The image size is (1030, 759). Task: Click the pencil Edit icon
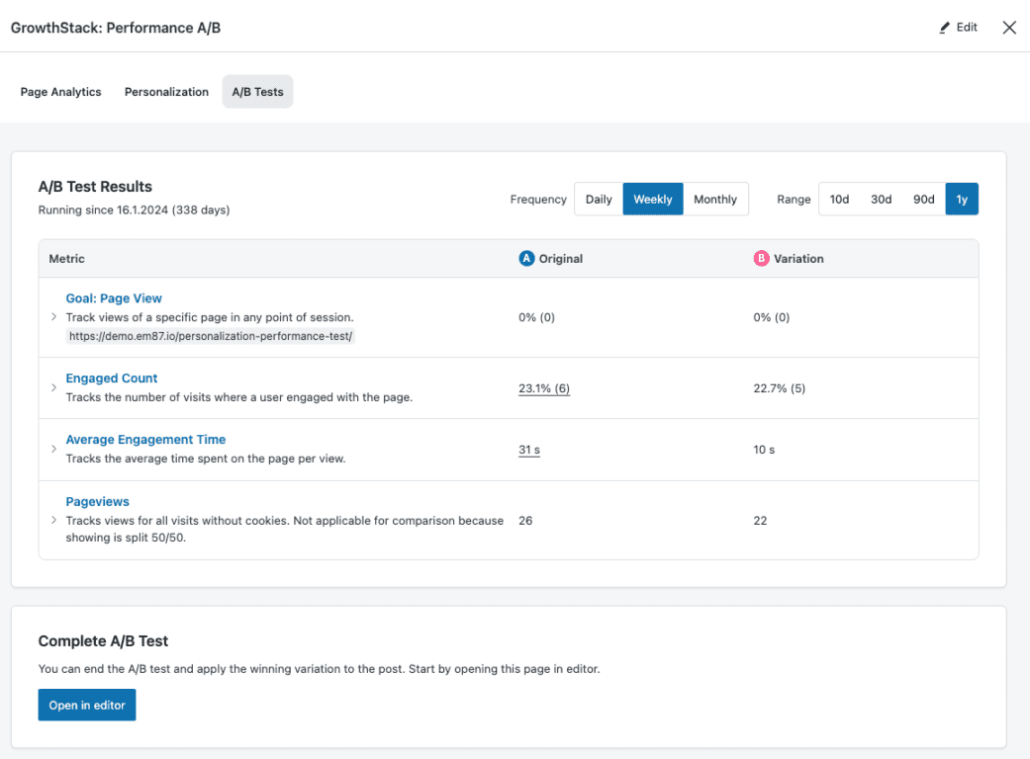(x=945, y=28)
